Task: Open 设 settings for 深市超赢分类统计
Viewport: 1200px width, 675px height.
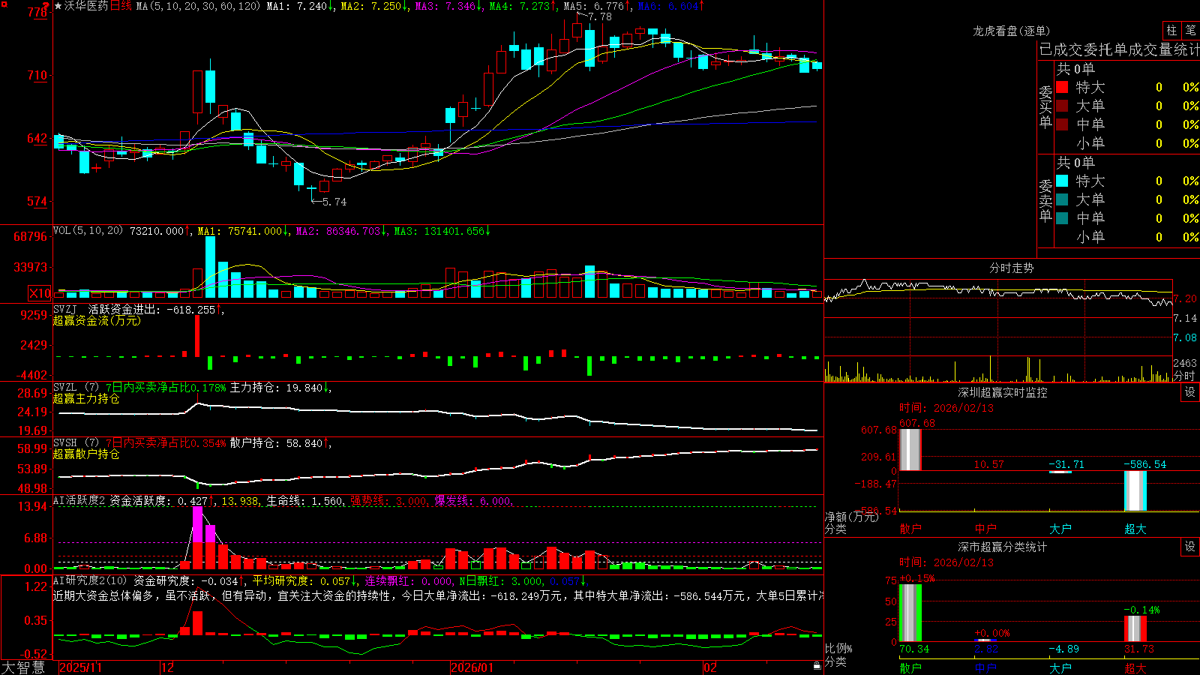Action: click(1190, 547)
